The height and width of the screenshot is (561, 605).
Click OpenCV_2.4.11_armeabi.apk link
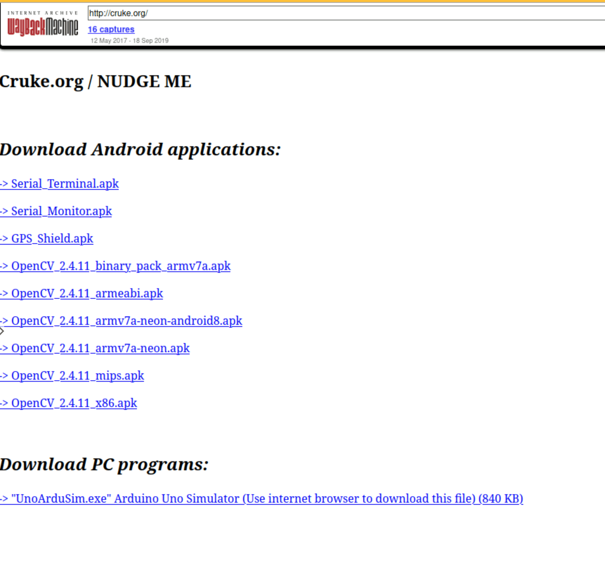81,293
